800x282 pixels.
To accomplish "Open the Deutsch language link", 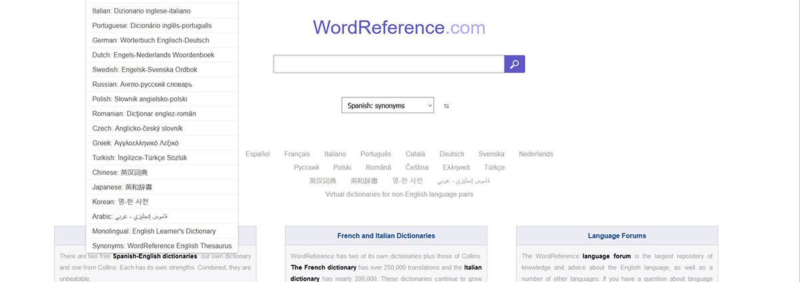I will pos(452,154).
